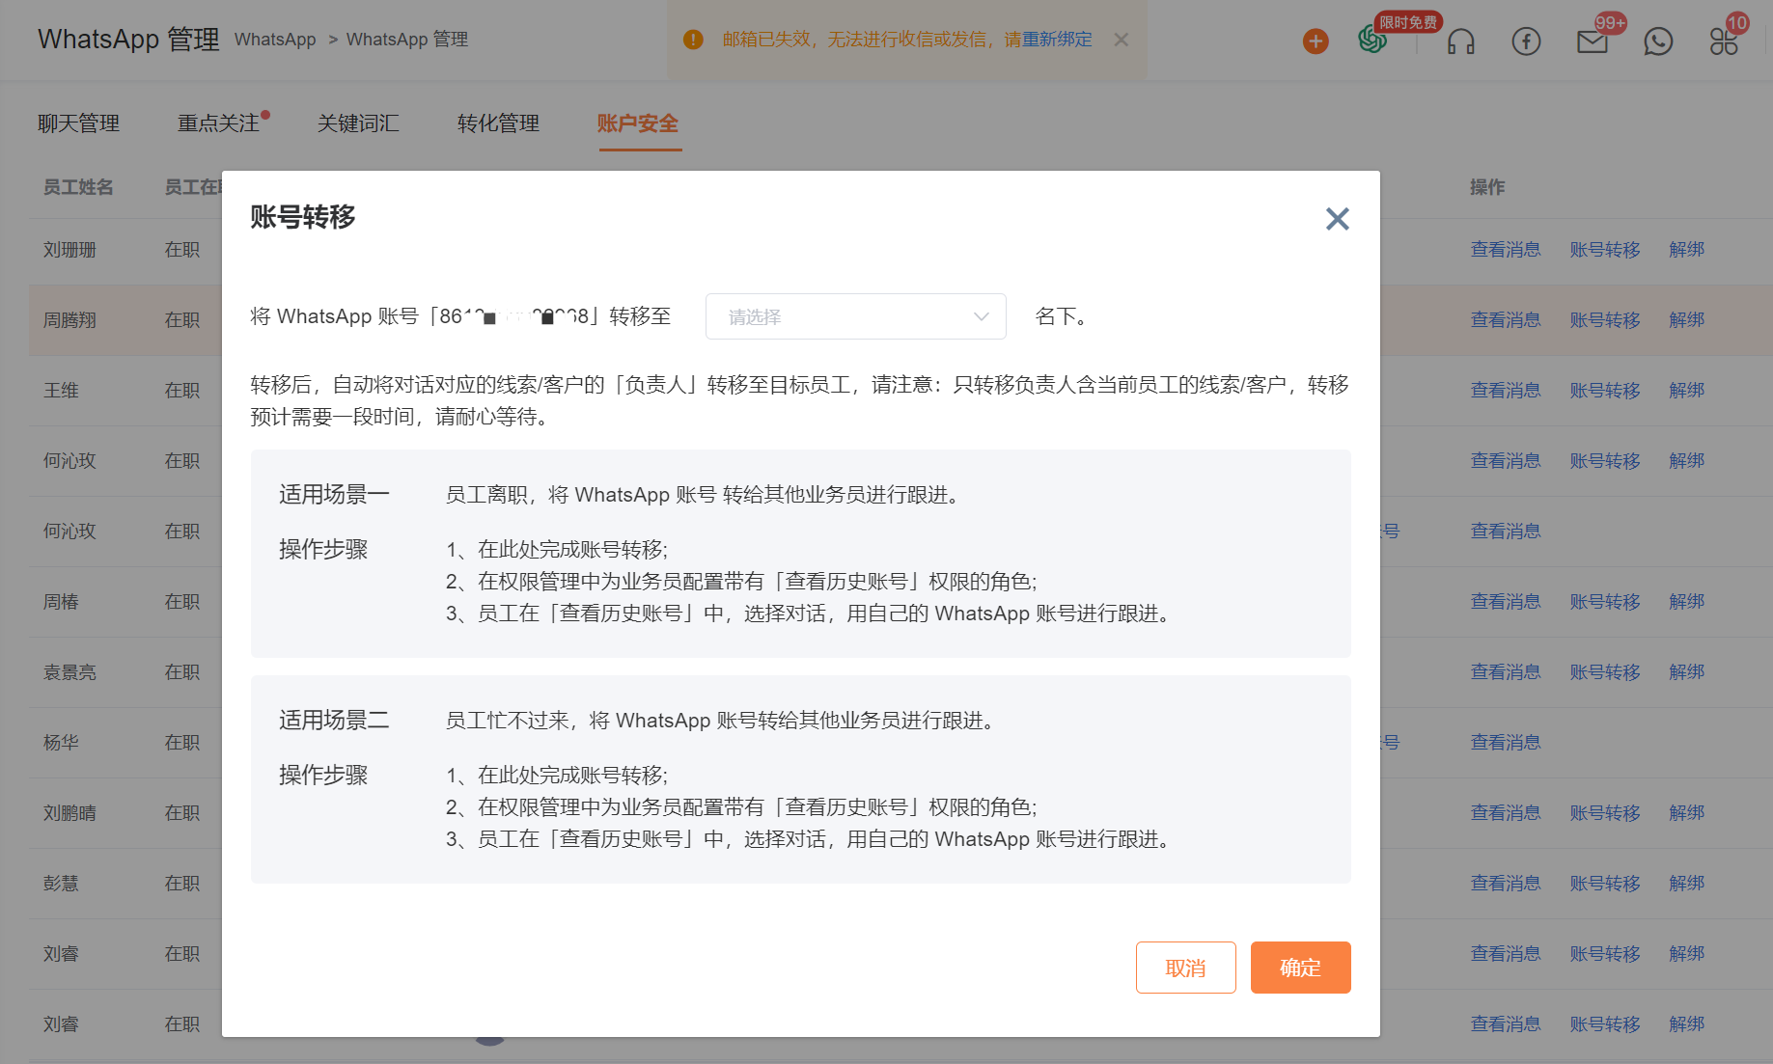Open the Facebook channel icon
The width and height of the screenshot is (1773, 1064).
coord(1526,41)
